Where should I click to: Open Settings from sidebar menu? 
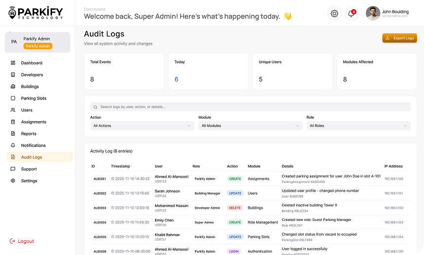29,181
